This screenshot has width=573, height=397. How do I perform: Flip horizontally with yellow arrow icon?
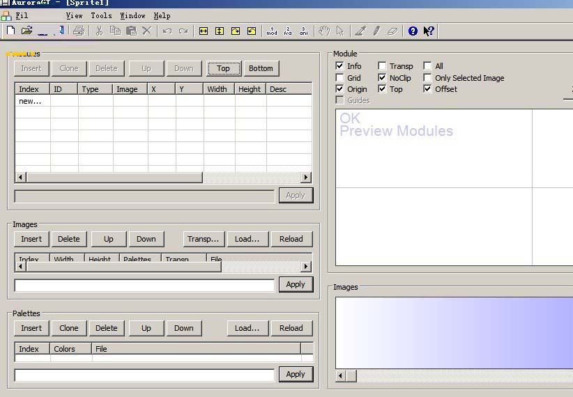pos(204,31)
